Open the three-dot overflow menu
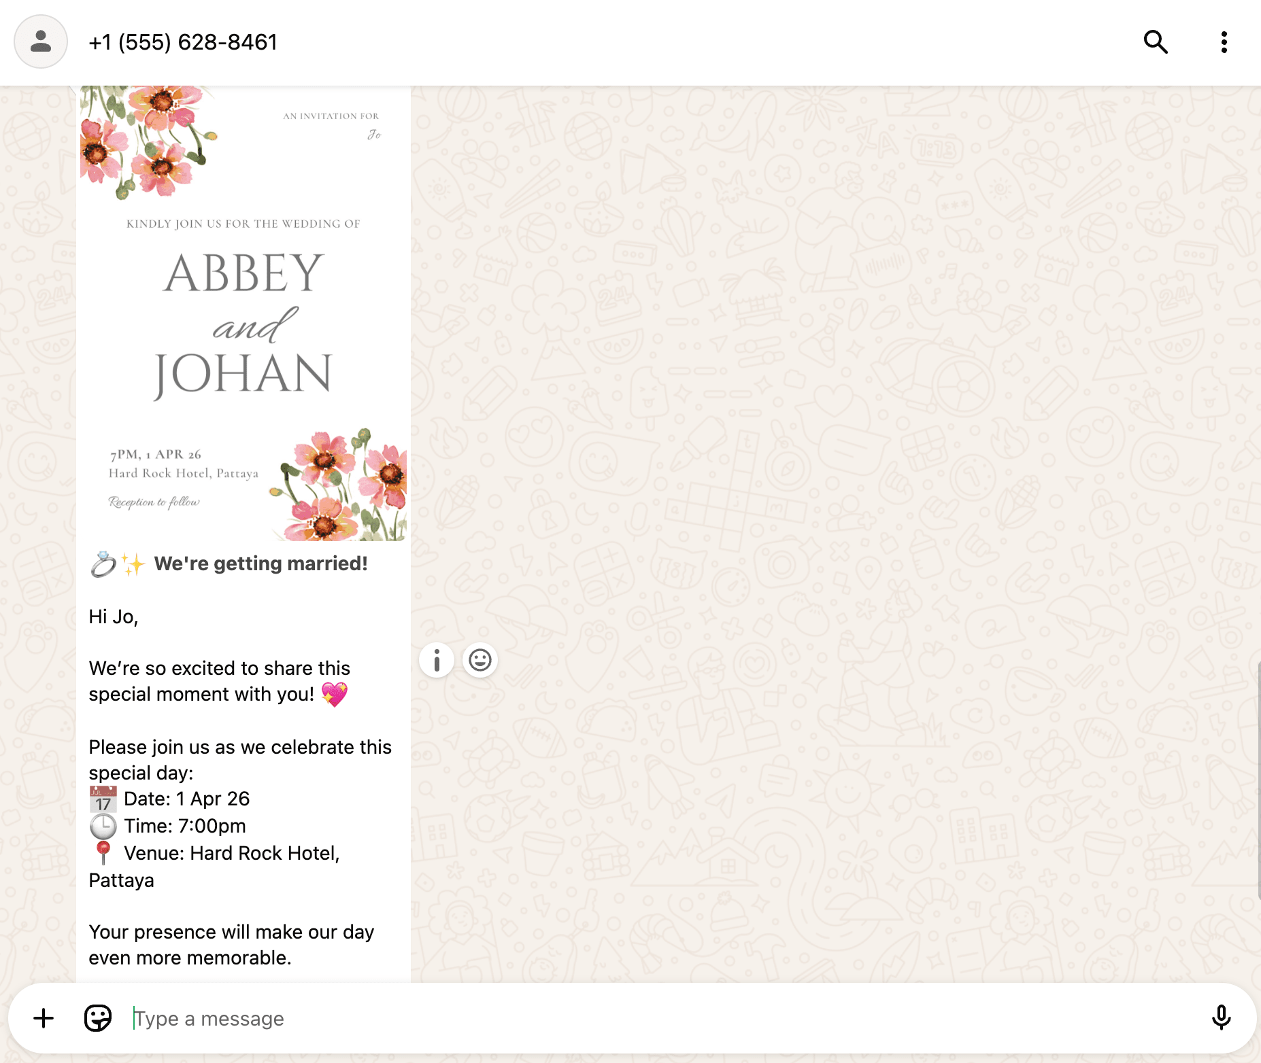 pyautogui.click(x=1224, y=42)
